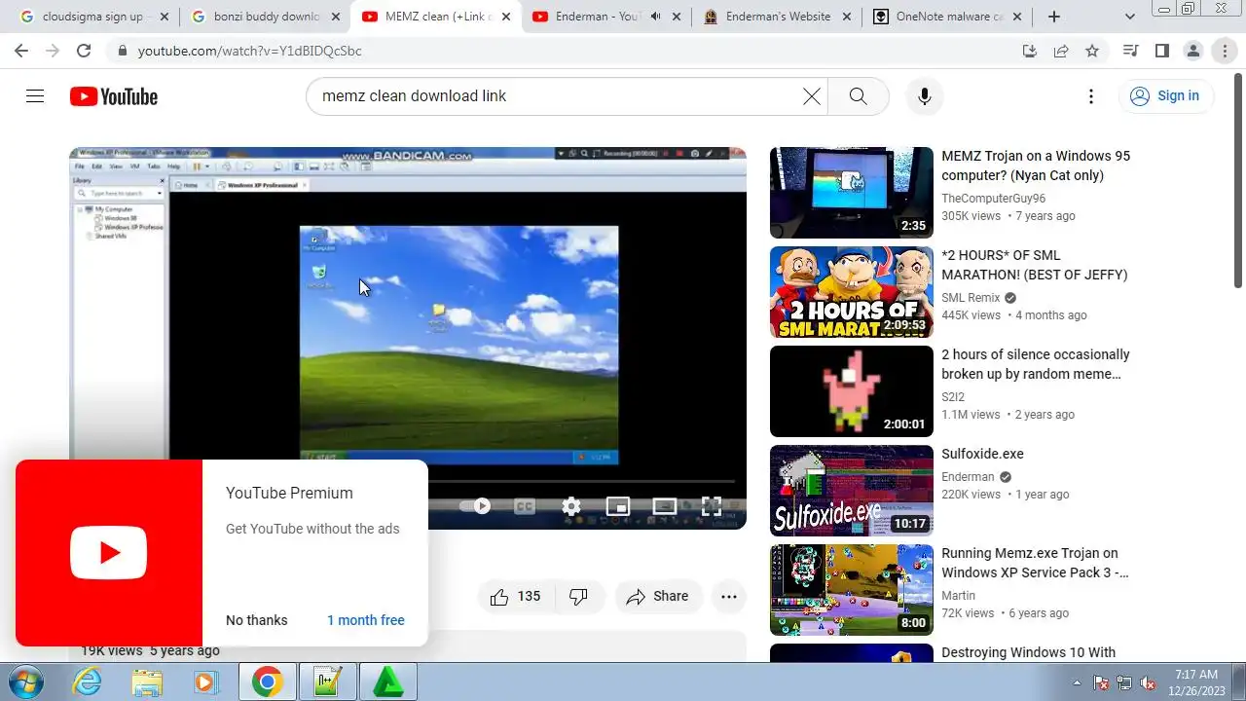Share this page from address bar
The height and width of the screenshot is (701, 1246).
1061,51
